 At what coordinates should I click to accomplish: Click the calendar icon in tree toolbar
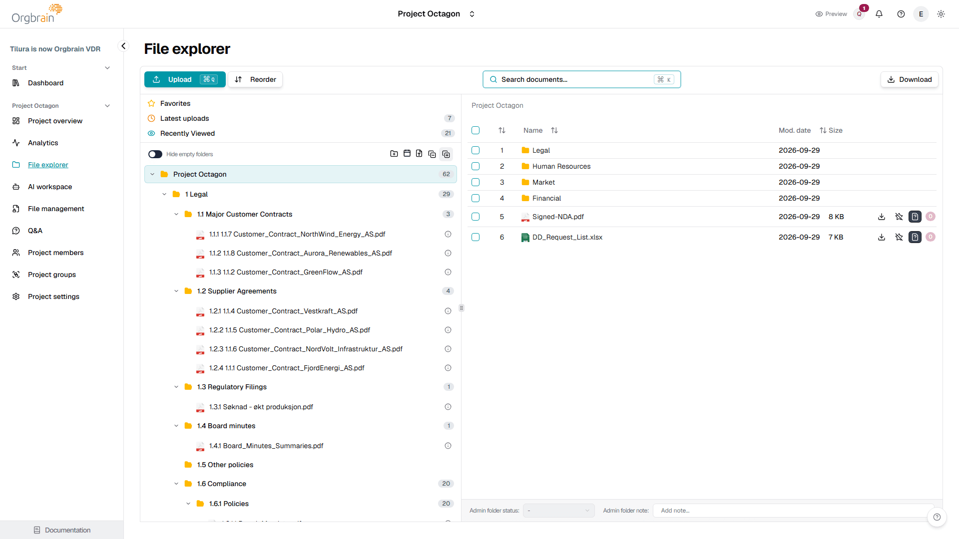point(407,154)
